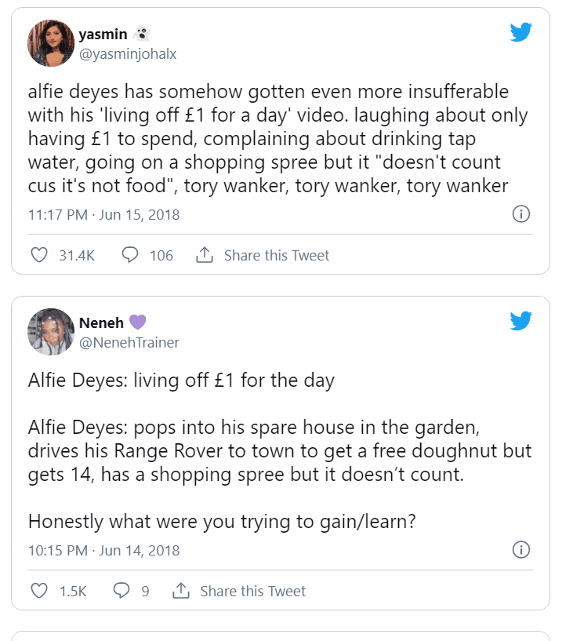This screenshot has height=641, width=573.
Task: Click the Twitter bird logo on yasmin's tweet
Action: 520,32
